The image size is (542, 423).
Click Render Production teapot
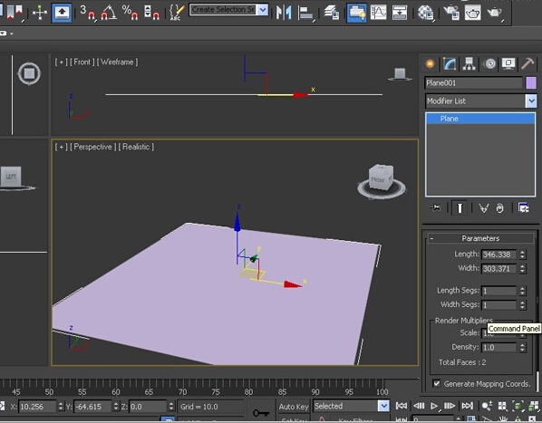tap(495, 13)
